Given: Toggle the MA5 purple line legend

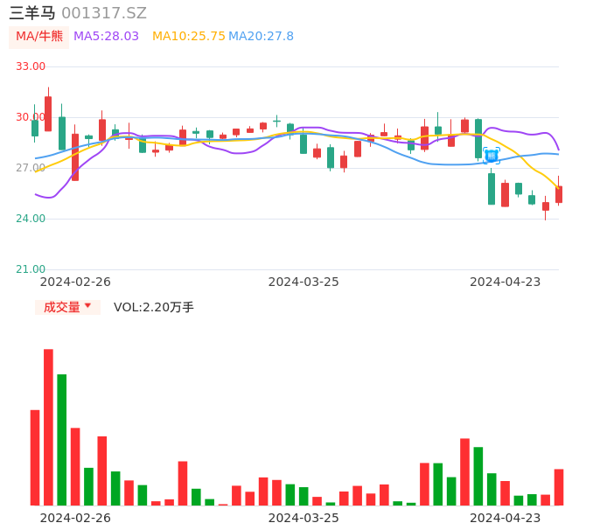Looking at the screenshot, I should (x=106, y=37).
